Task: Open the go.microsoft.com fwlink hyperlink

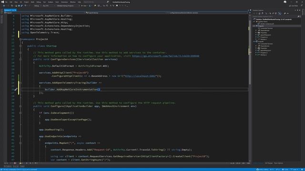Action: coord(165,56)
